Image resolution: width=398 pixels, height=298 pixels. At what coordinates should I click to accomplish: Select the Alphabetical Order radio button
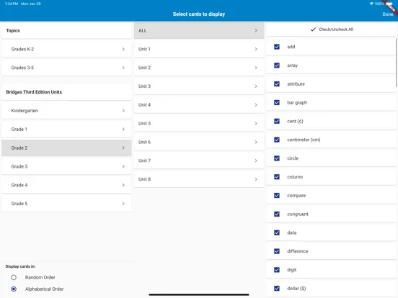click(x=14, y=289)
